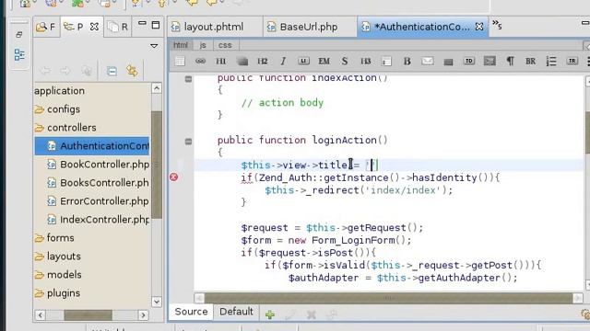Click '// action body' comment line
590x331 pixels.
point(282,102)
